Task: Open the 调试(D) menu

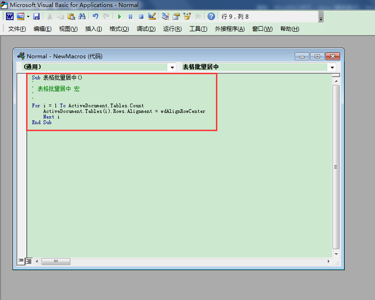Action: coord(146,29)
